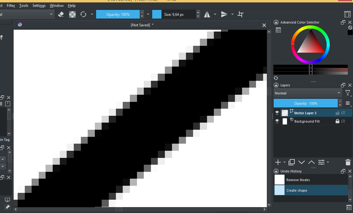Unlock the Background Fill layer padlock
This screenshot has width=353, height=213.
[x=337, y=121]
